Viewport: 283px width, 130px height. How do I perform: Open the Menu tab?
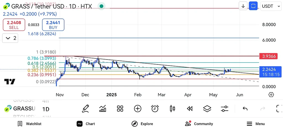click(256, 124)
